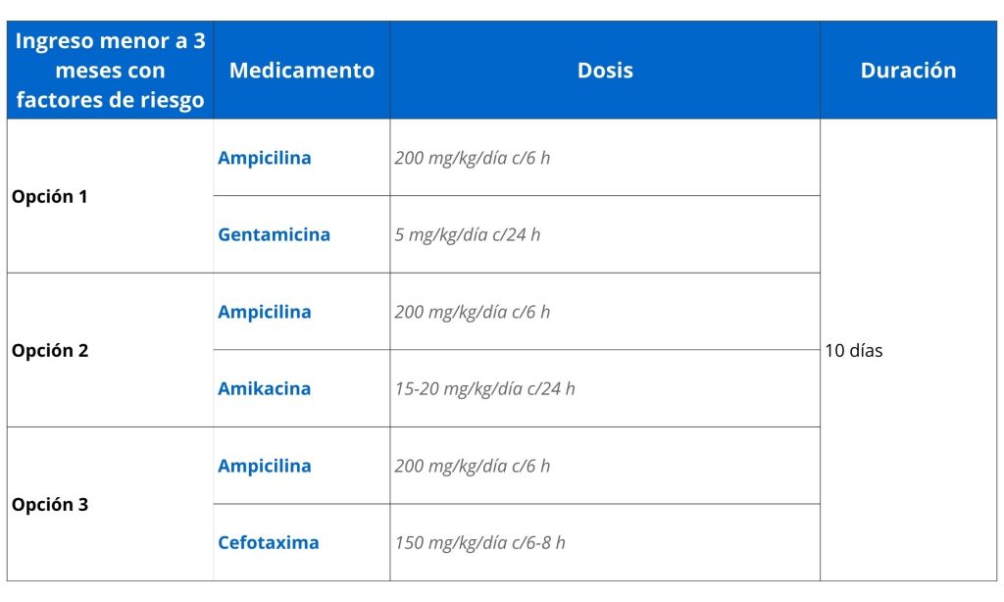
Task: Click the '5 mg/kg/día c/24 h' dose cell
Action: [468, 234]
